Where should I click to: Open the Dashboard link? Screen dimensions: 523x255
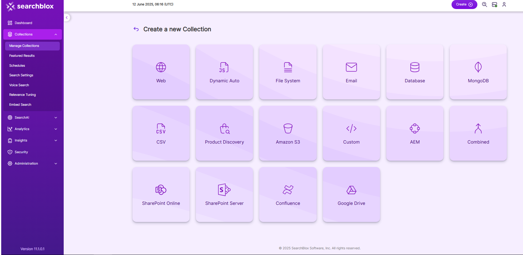pos(23,23)
